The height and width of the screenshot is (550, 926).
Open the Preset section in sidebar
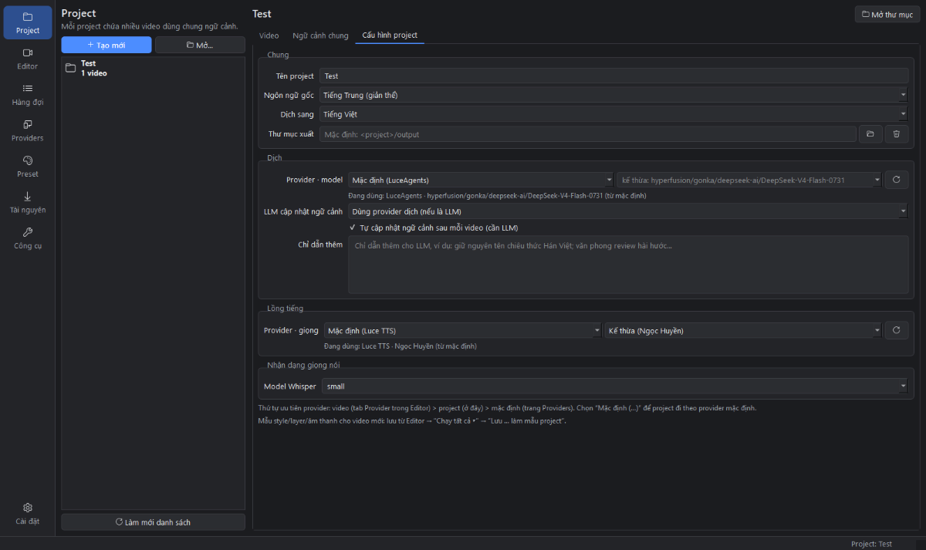click(27, 166)
